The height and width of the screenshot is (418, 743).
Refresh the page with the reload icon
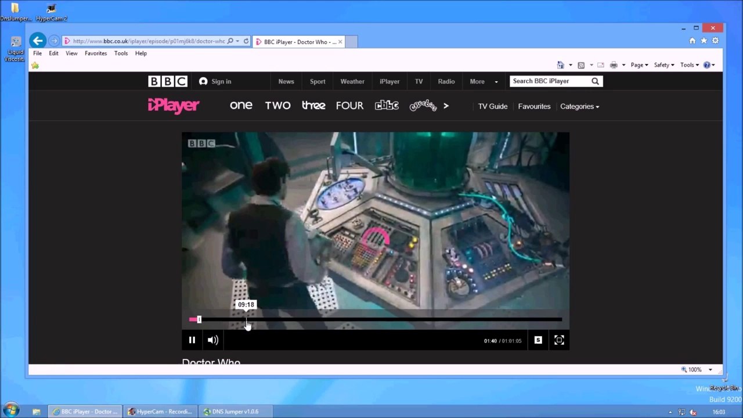(x=246, y=41)
